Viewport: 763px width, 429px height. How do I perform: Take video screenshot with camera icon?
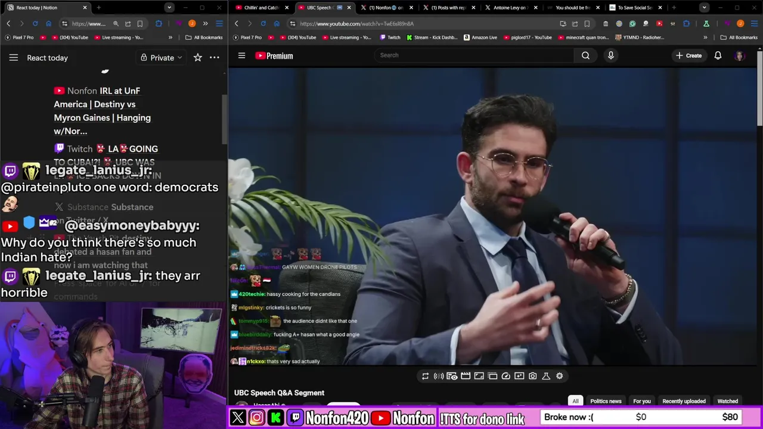click(x=532, y=376)
